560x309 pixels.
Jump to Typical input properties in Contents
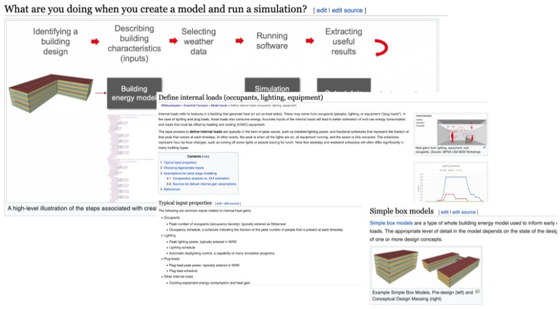pos(180,162)
